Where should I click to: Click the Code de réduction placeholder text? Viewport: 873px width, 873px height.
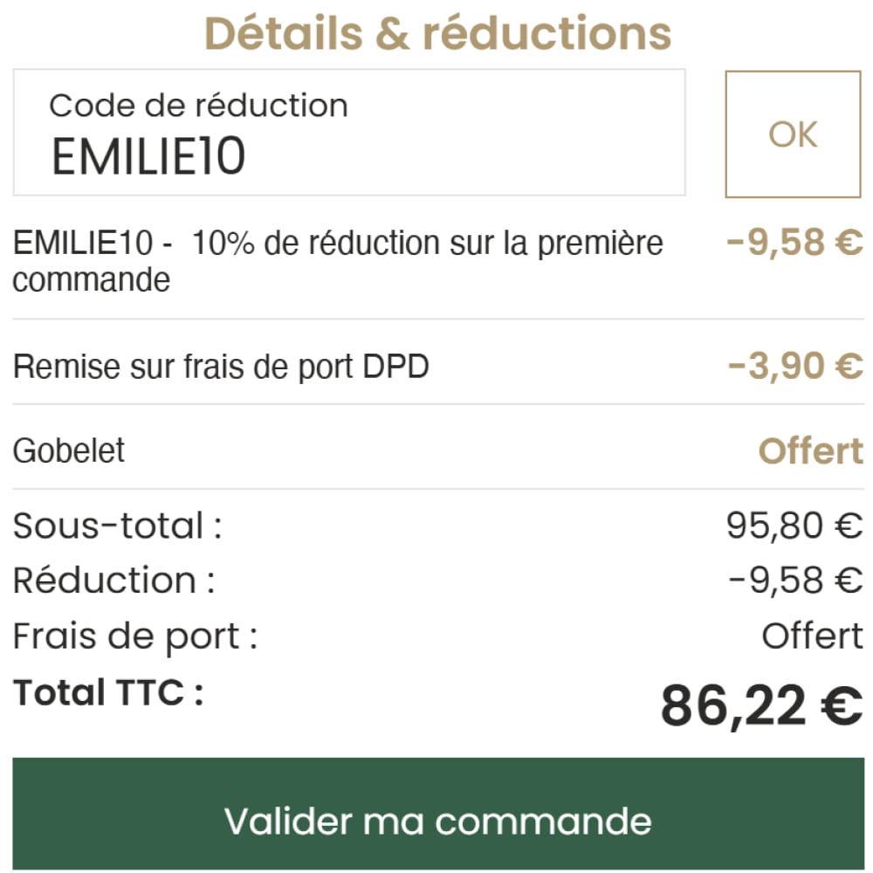[x=198, y=105]
